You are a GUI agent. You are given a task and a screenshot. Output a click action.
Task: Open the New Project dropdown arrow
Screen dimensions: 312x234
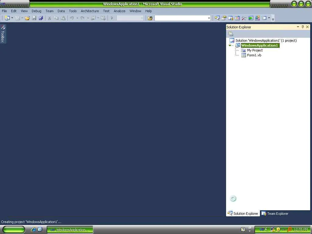12,18
